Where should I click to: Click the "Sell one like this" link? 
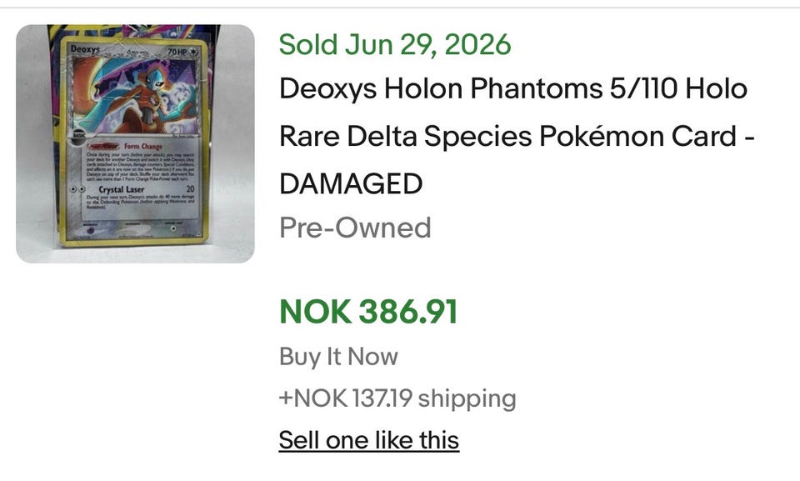pyautogui.click(x=369, y=439)
